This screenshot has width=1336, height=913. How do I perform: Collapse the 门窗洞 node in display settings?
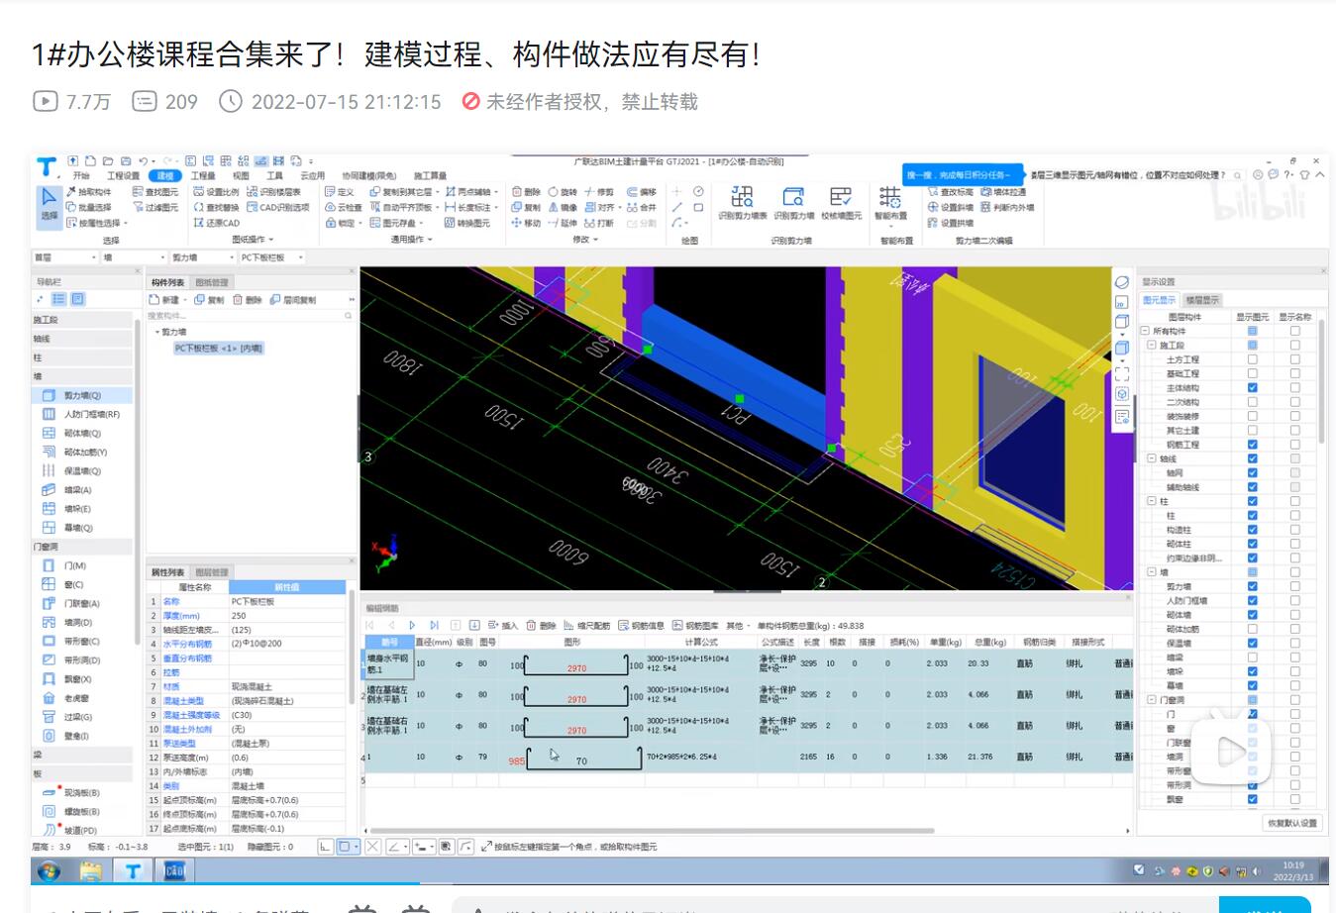pyautogui.click(x=1152, y=700)
